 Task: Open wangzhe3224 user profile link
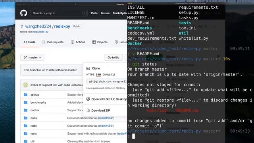point(38,26)
